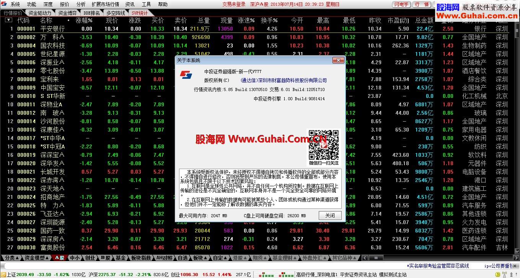
Task: Select the A股 bottom tab
Action: pos(59,258)
